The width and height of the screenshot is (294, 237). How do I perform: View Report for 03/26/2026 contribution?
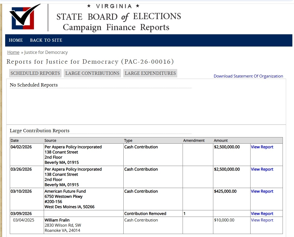(262, 169)
